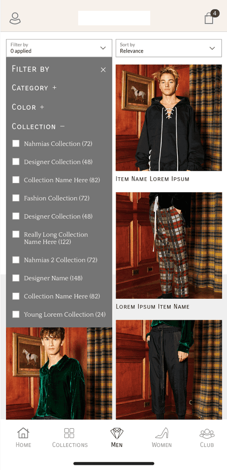
Task: Expand the Color filter section
Action: [x=28, y=107]
